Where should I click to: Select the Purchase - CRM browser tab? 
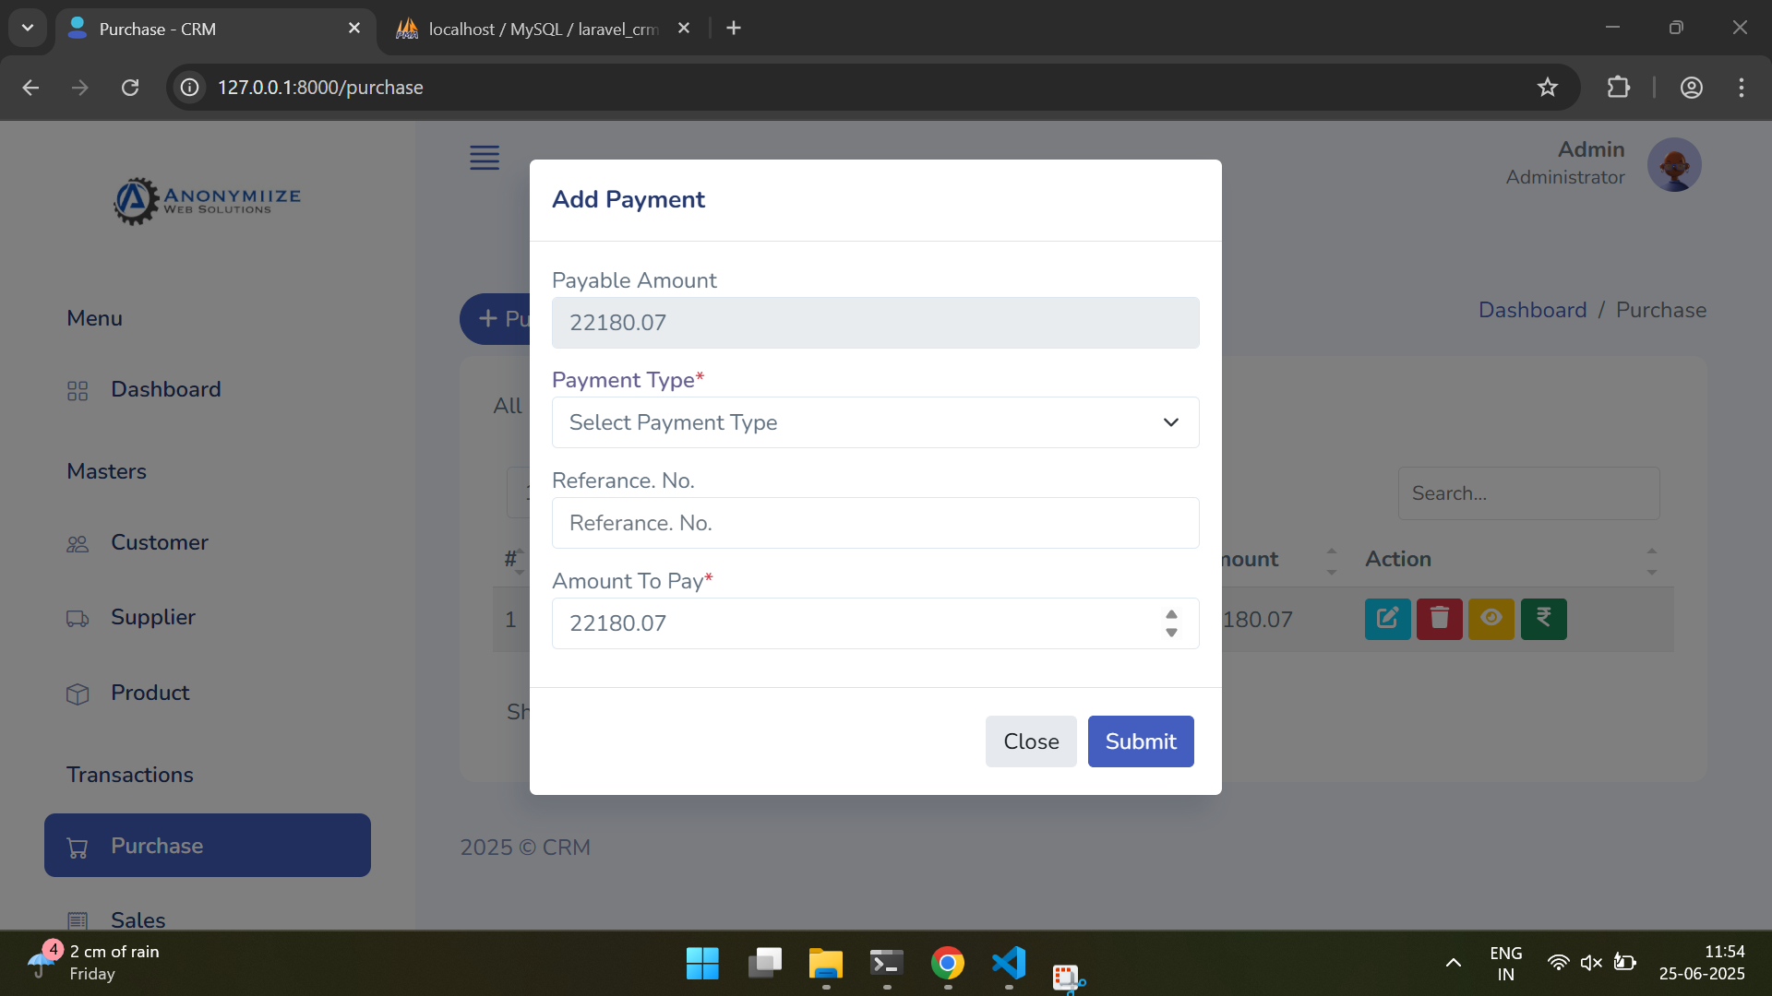pyautogui.click(x=216, y=29)
